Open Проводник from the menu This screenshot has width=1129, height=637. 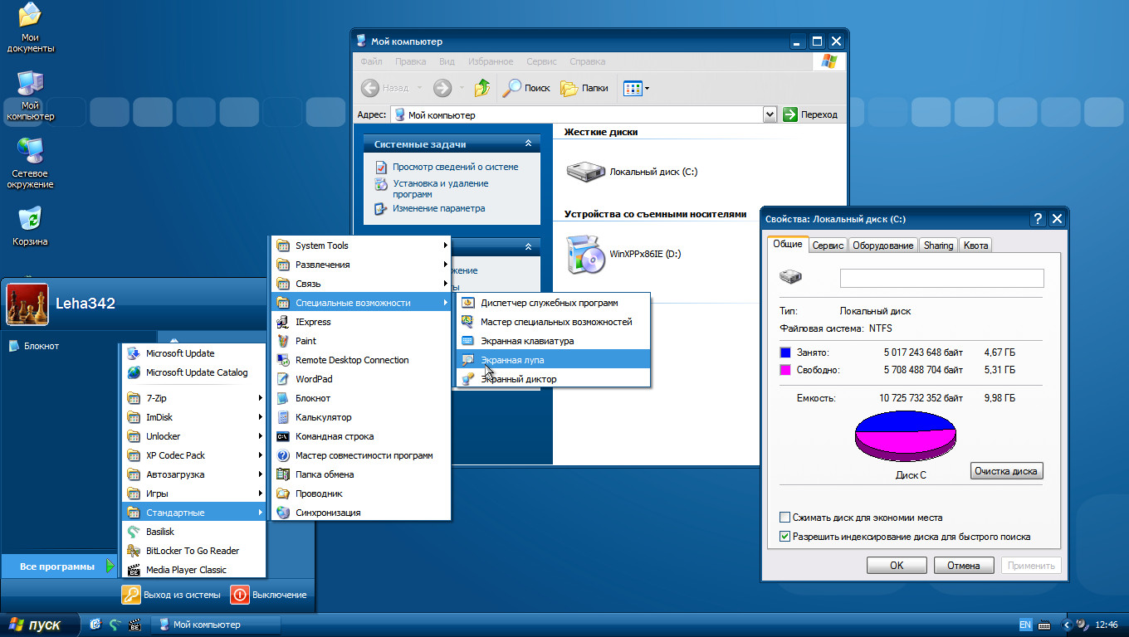click(361, 494)
